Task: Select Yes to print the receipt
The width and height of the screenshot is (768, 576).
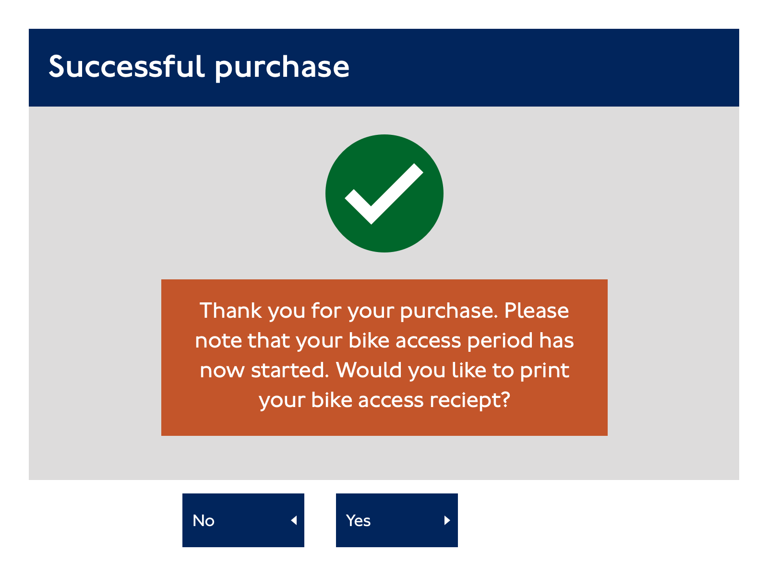Action: tap(397, 520)
